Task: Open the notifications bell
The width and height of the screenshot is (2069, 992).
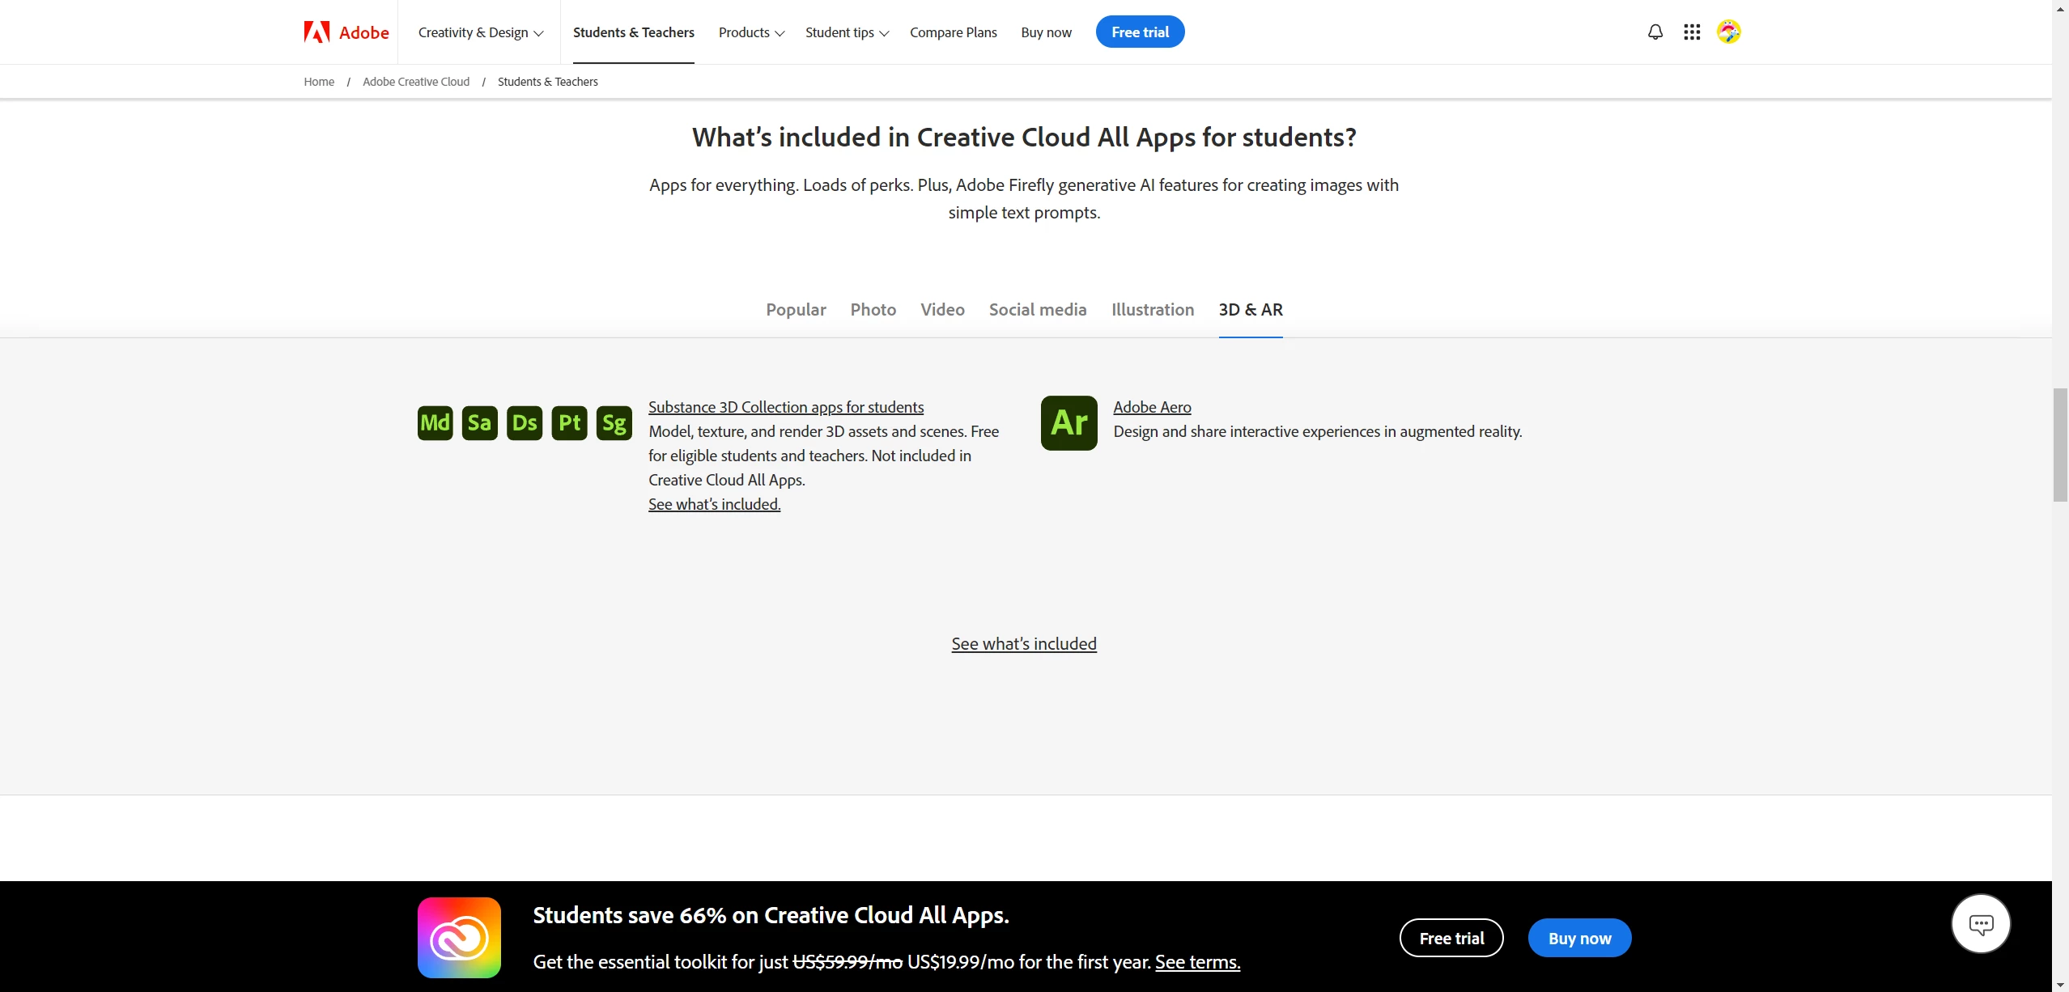Action: click(1655, 32)
